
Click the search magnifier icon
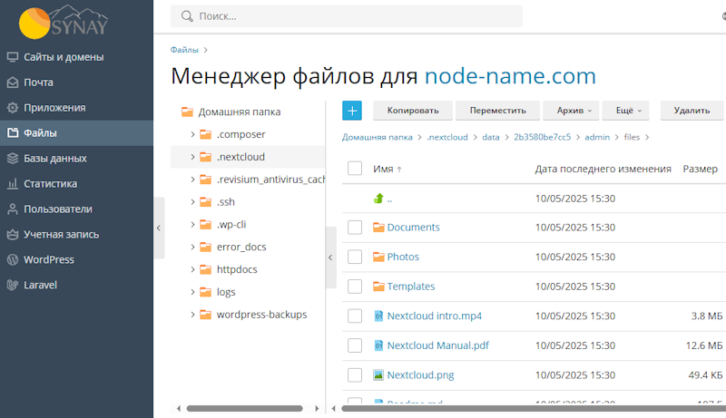[187, 16]
